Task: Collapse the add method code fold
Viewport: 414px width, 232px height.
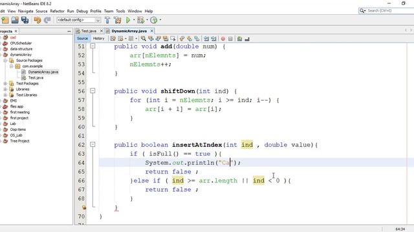Action: (x=93, y=46)
